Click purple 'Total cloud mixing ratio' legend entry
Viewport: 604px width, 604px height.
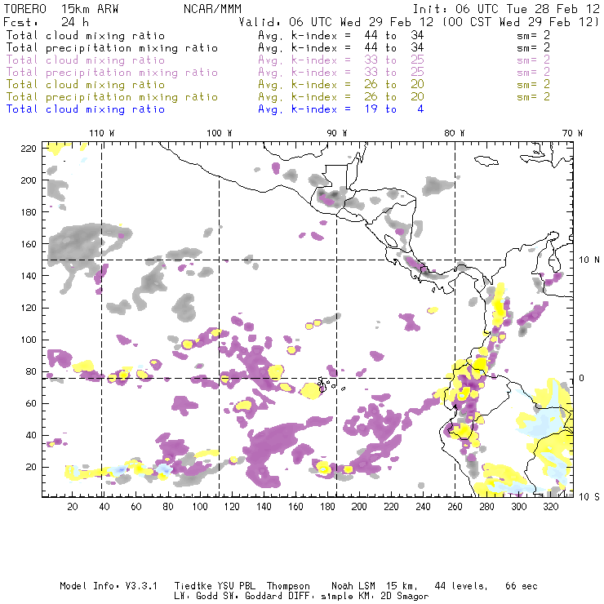click(86, 60)
